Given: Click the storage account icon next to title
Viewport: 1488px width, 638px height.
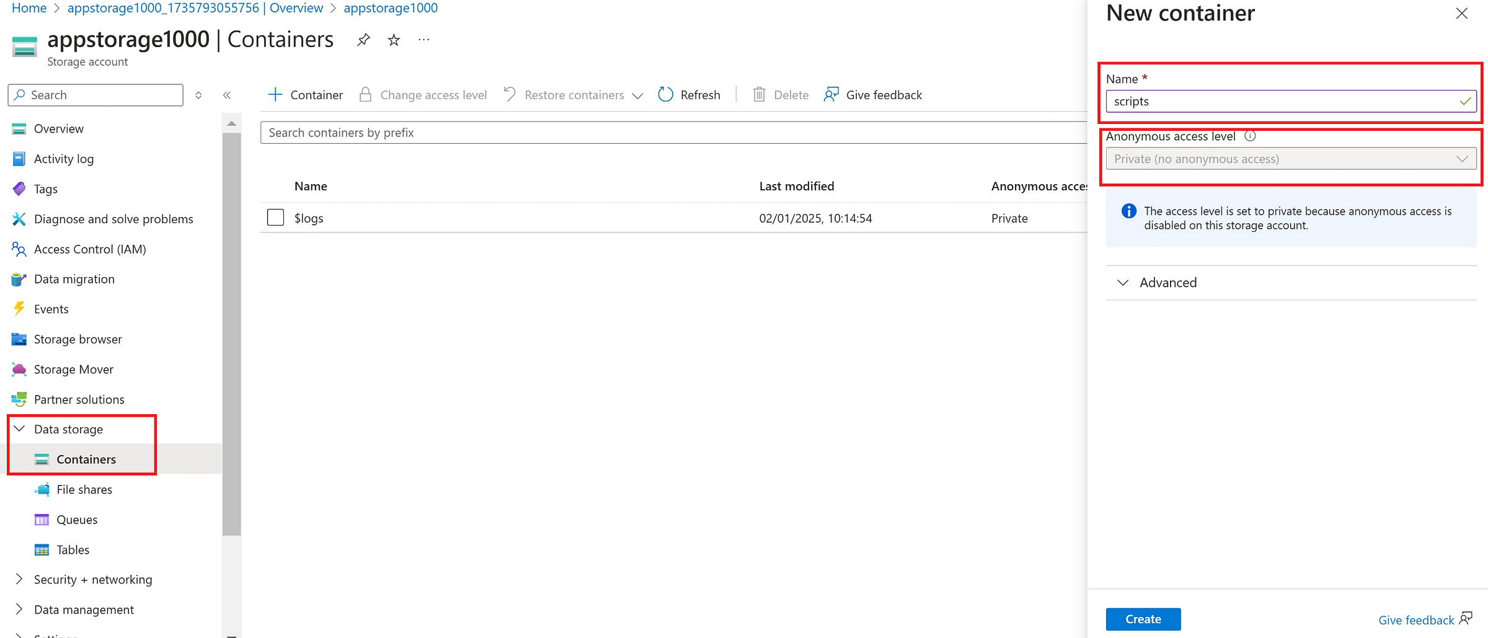Looking at the screenshot, I should pos(25,47).
